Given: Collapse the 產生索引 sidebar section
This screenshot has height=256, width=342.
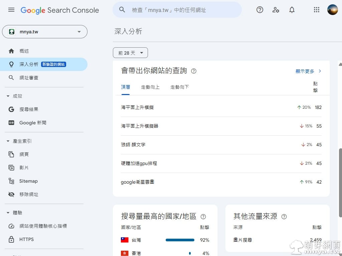Looking at the screenshot, I should 8,141.
